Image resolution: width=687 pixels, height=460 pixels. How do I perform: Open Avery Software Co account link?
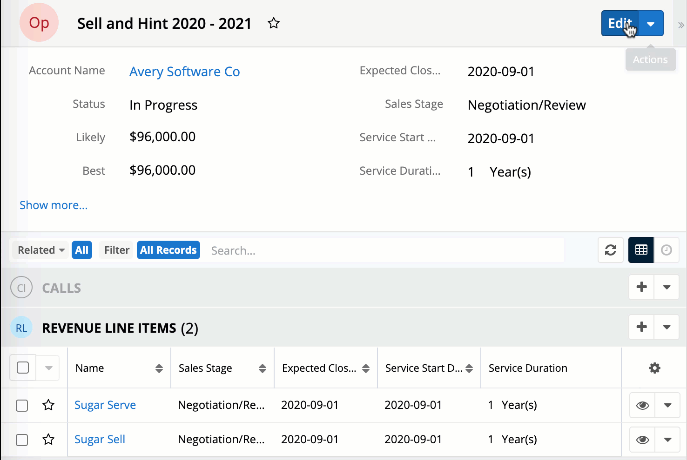184,72
